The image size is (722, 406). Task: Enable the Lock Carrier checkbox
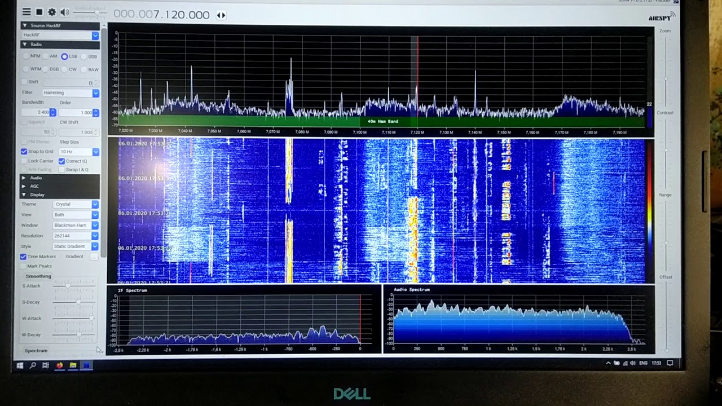38,161
